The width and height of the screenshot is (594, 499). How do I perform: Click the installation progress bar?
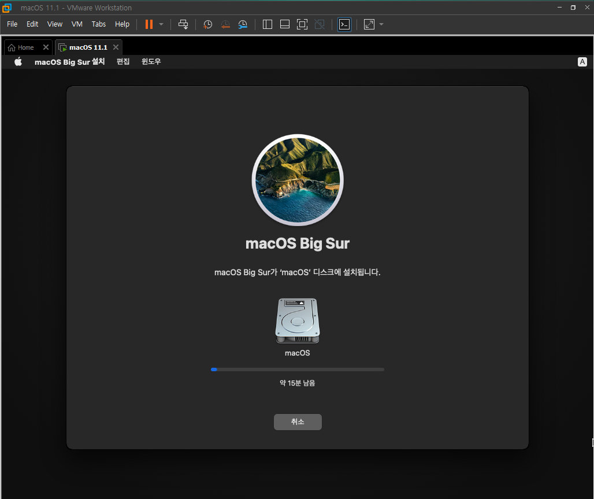(x=298, y=369)
